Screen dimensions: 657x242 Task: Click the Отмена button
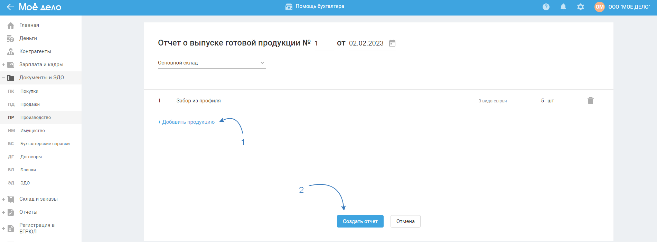tap(405, 221)
